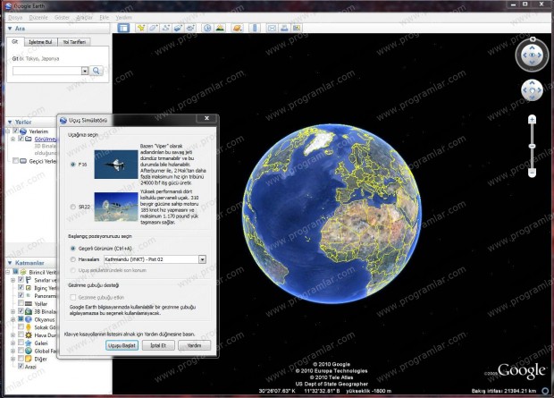Select the SR22 aircraft radio button

[x=73, y=207]
